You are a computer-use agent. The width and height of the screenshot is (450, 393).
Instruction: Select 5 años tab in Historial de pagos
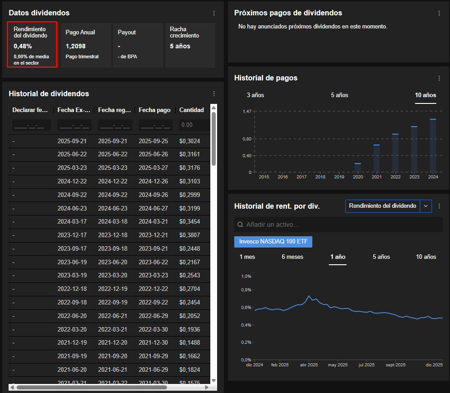(339, 95)
